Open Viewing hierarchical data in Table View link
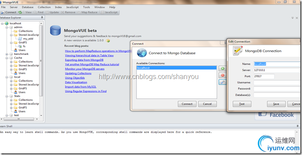The width and height of the screenshot is (302, 155). (x=89, y=55)
